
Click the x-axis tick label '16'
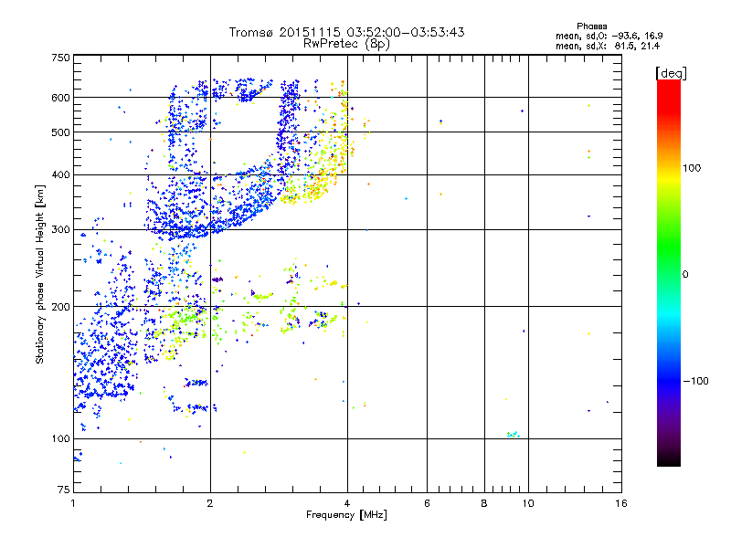tap(621, 503)
